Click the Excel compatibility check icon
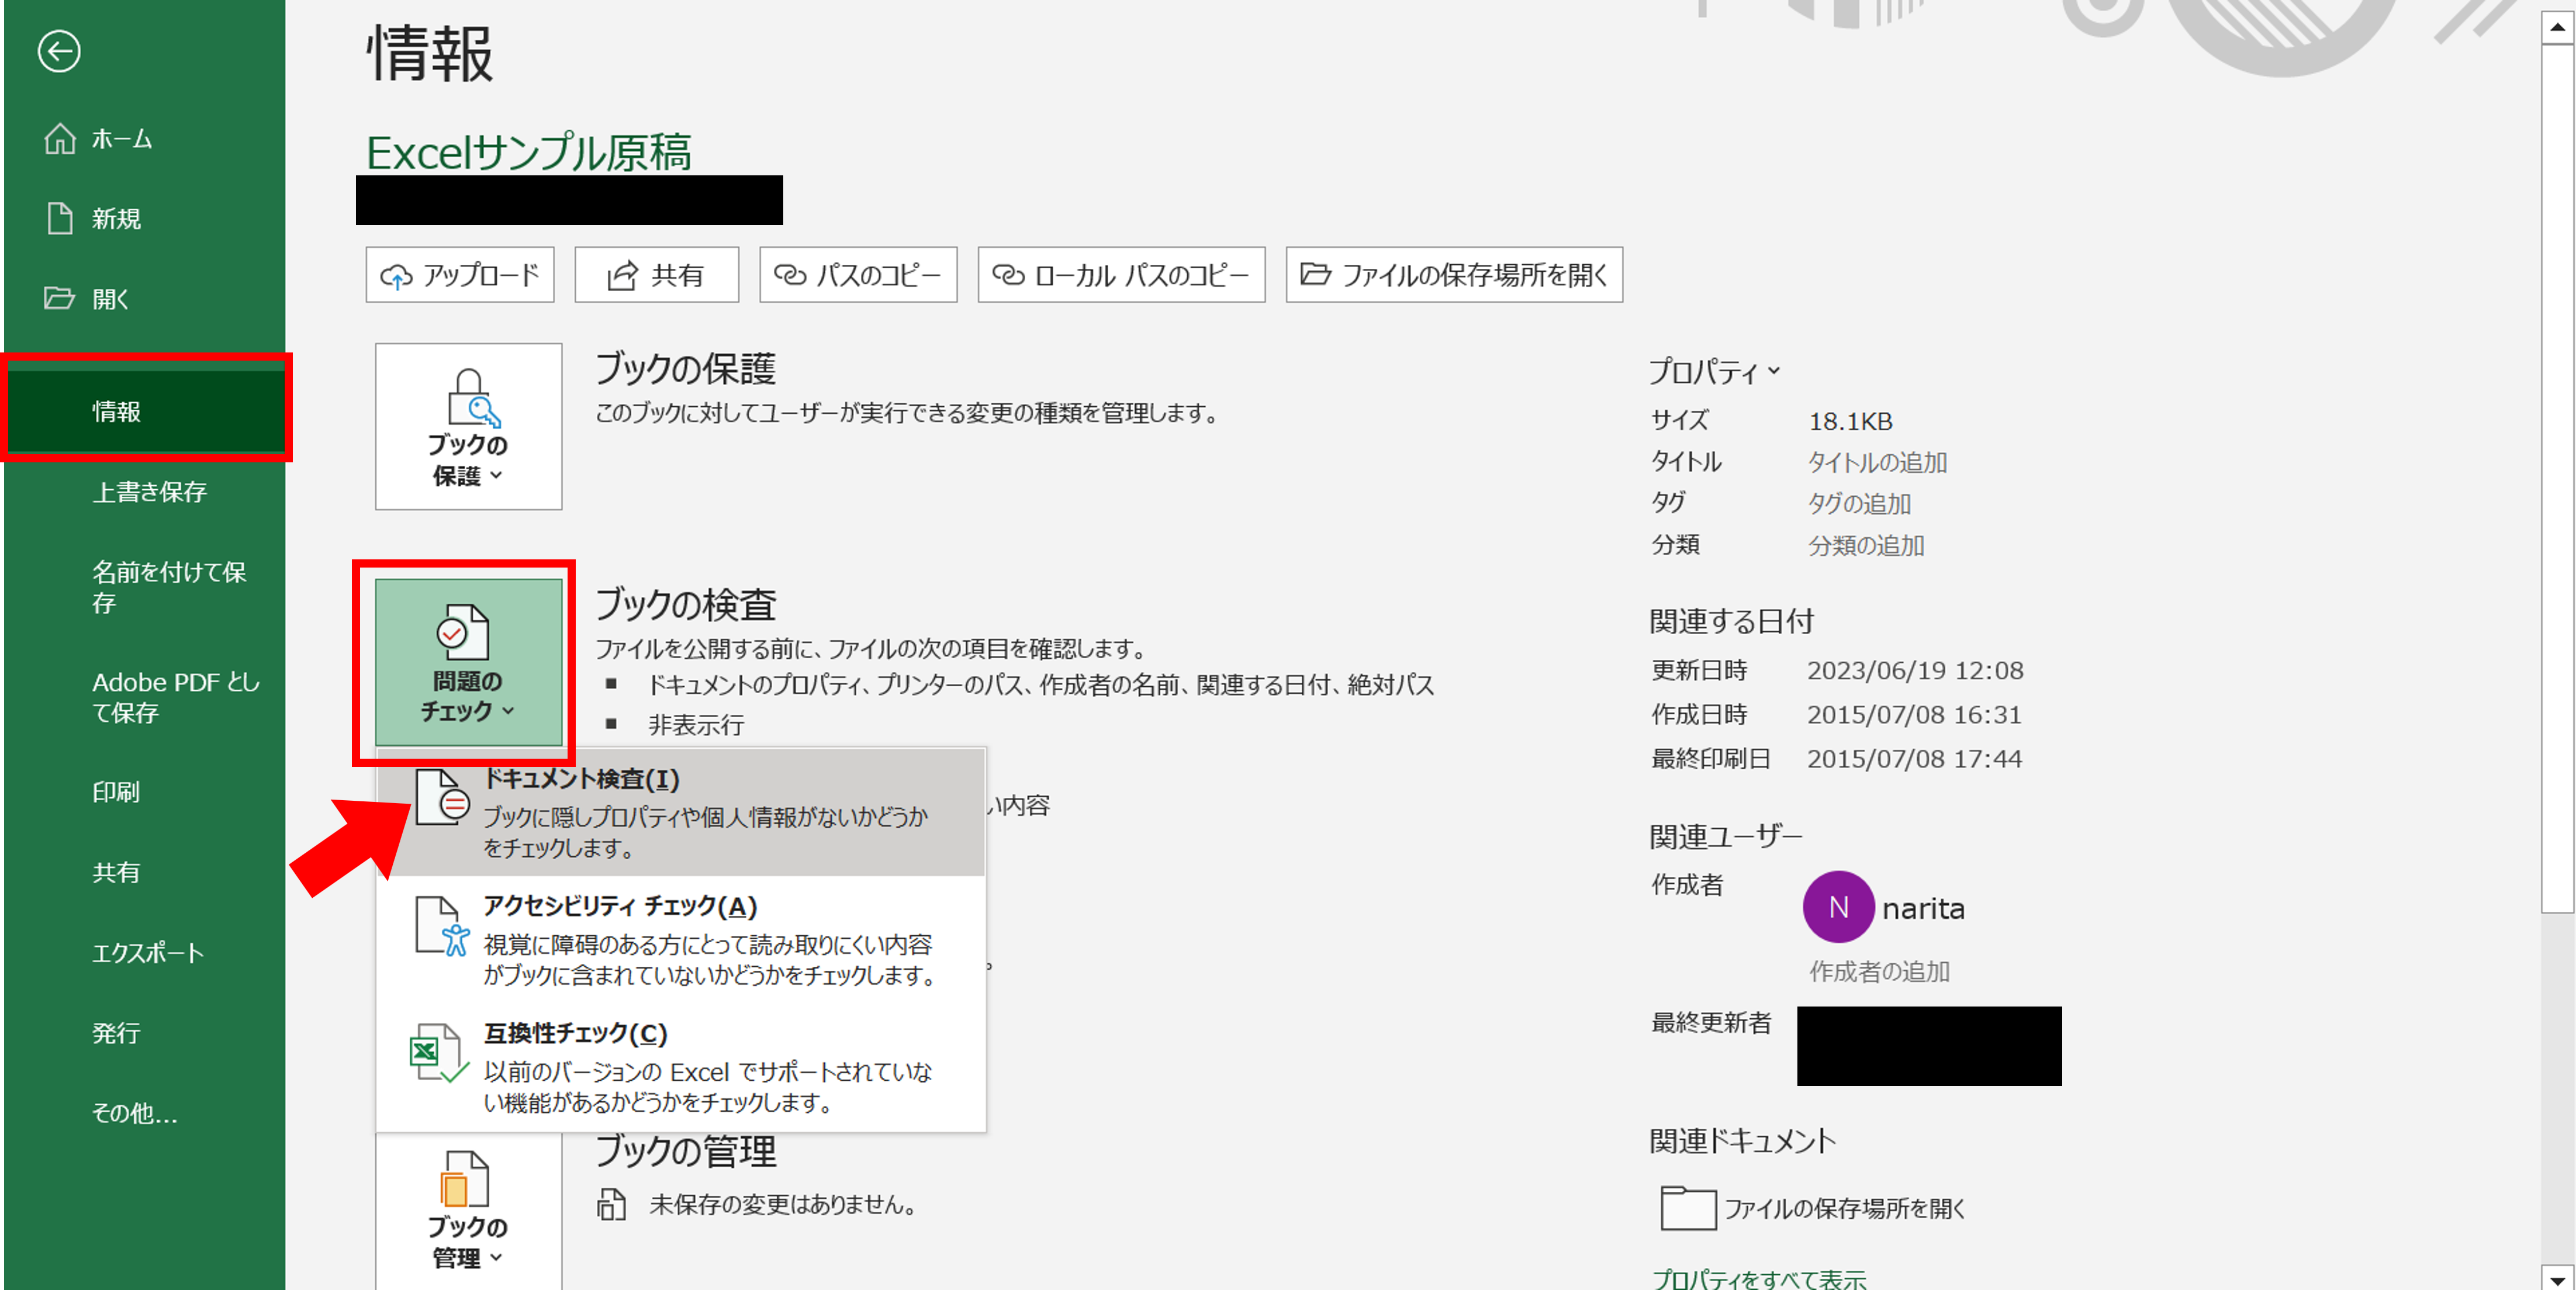The image size is (2576, 1290). click(439, 1052)
